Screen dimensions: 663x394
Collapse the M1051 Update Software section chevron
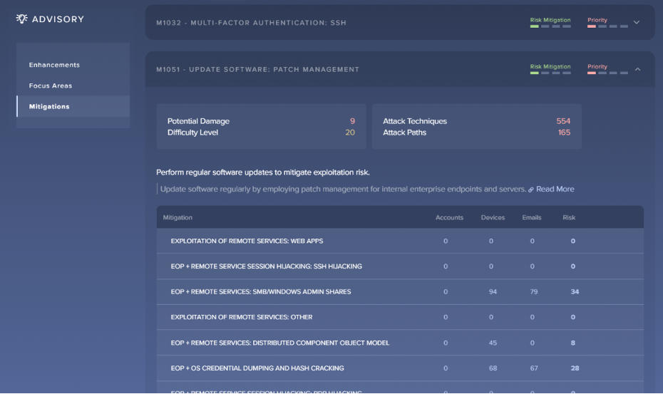637,69
